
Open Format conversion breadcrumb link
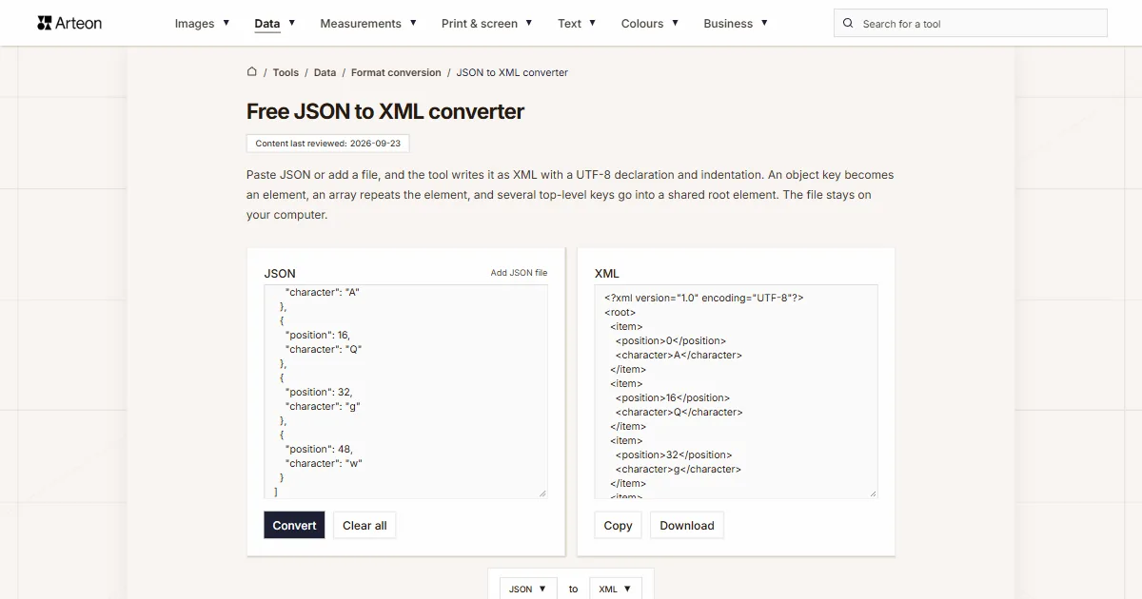(396, 72)
